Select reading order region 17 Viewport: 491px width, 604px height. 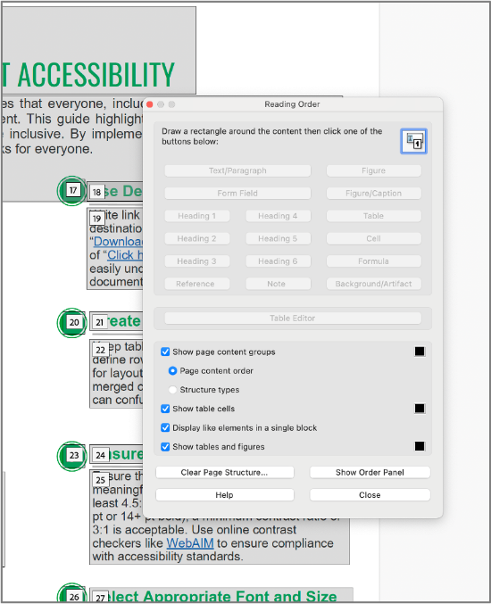pyautogui.click(x=73, y=190)
